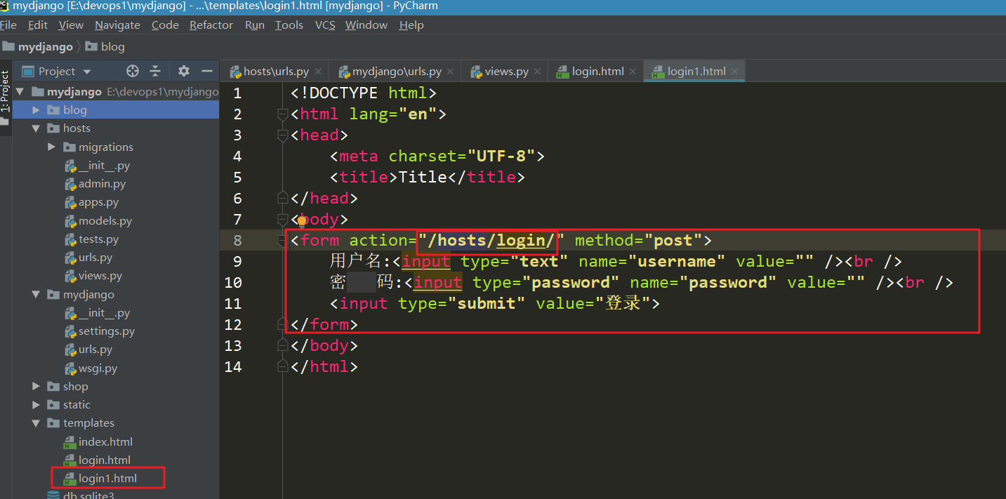Close the login.html tab
1006x499 pixels.
(633, 72)
